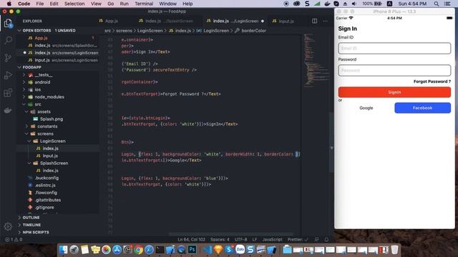
Task: Open Apple menu
Action: point(9,4)
